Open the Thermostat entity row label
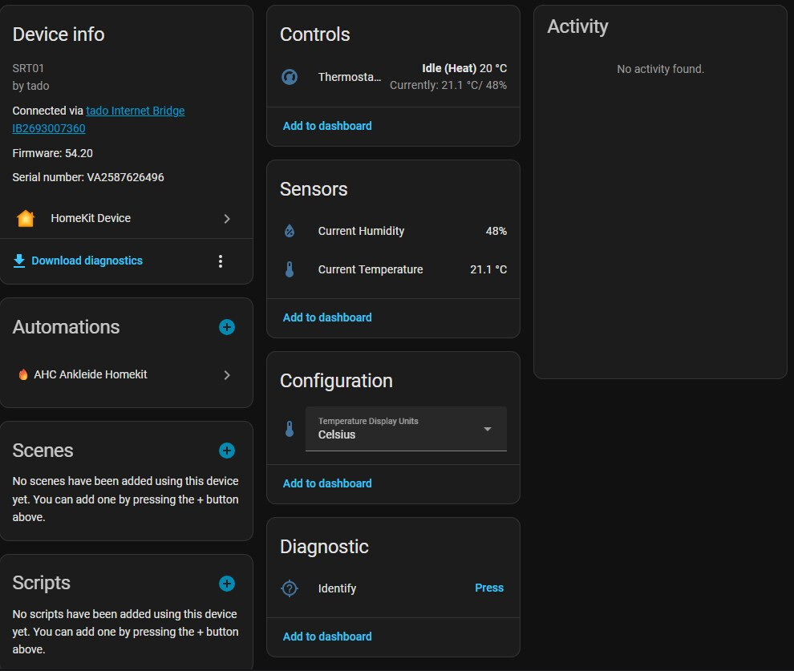Screen dimensions: 794x671 point(350,77)
